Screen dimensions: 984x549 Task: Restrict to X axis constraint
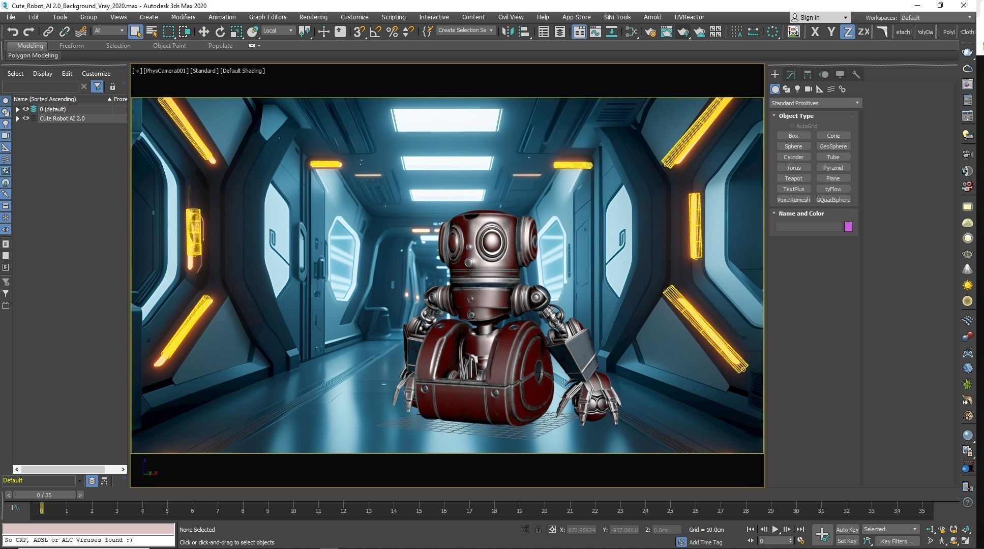[x=815, y=32]
